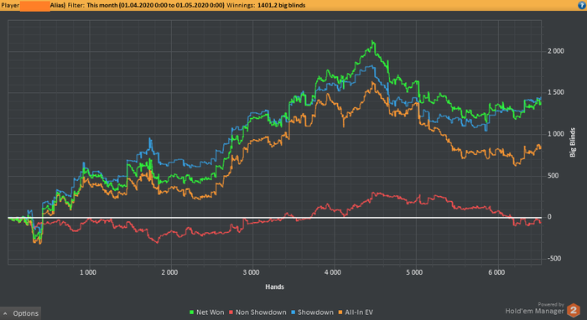This screenshot has width=587, height=320.
Task: Click the '6 000' x-axis label
Action: (496, 272)
